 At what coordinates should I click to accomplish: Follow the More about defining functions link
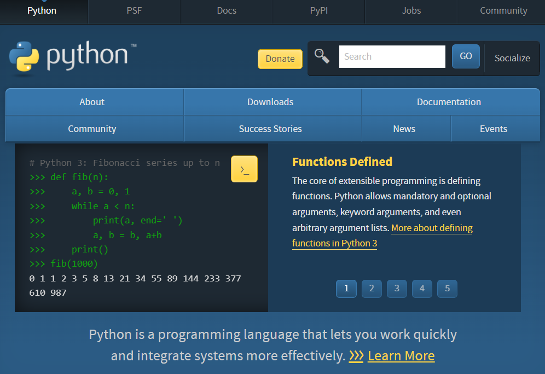coord(382,235)
